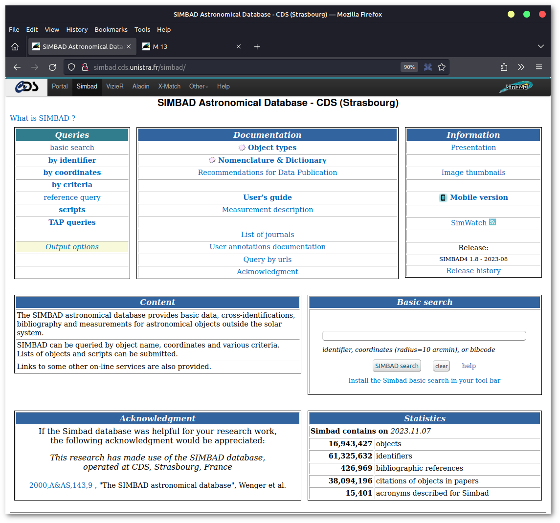Click the SIMBAD logo at header right
This screenshot has width=560, height=523.
pyautogui.click(x=516, y=87)
